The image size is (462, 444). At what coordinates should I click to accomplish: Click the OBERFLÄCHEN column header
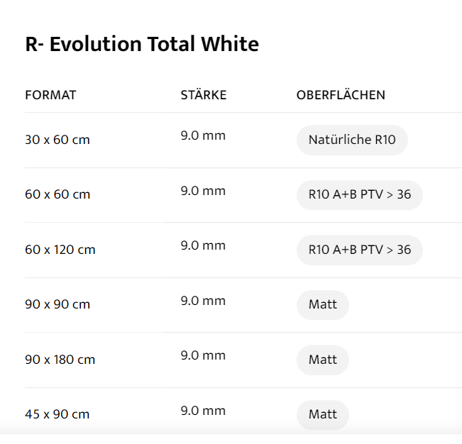click(x=341, y=95)
